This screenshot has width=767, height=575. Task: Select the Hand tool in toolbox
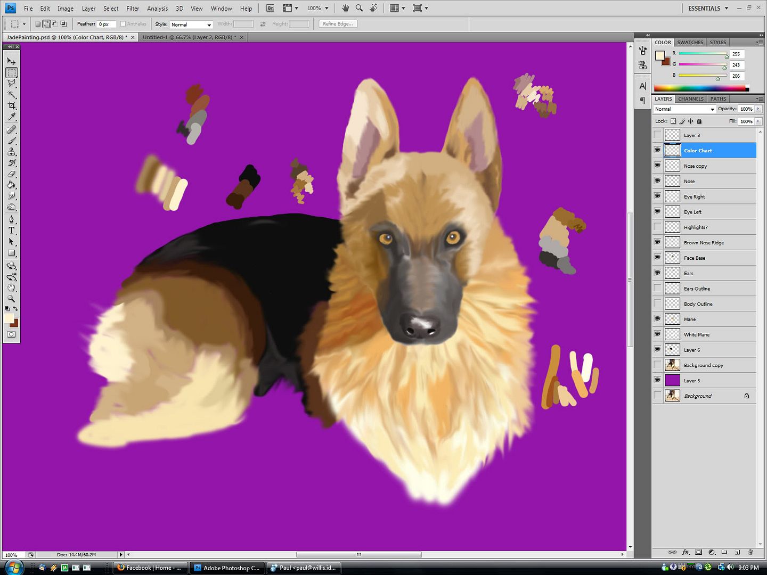(x=11, y=288)
